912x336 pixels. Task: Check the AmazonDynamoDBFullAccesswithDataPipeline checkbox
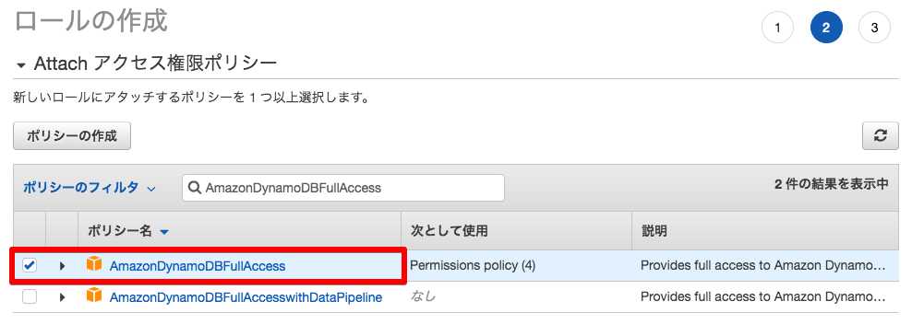30,296
